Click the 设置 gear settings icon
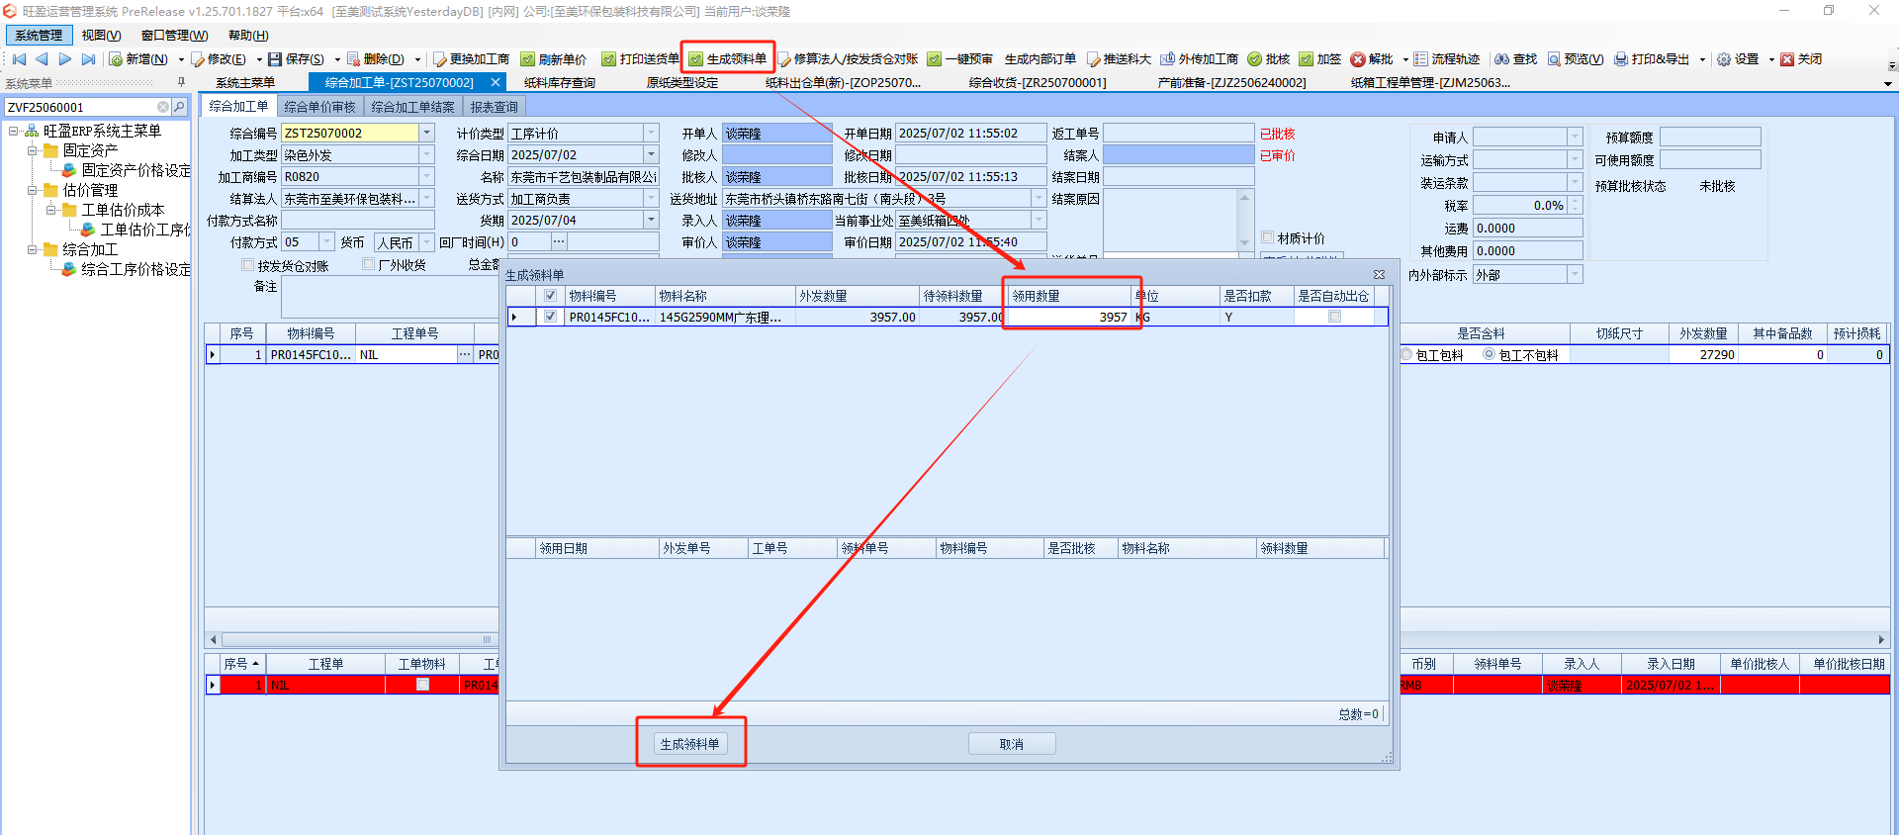The width and height of the screenshot is (1899, 835). click(x=1724, y=59)
